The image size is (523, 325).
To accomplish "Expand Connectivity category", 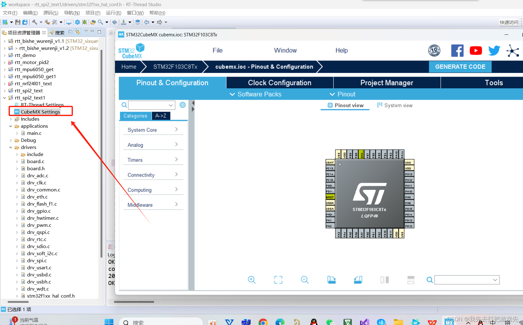I will pos(153,175).
